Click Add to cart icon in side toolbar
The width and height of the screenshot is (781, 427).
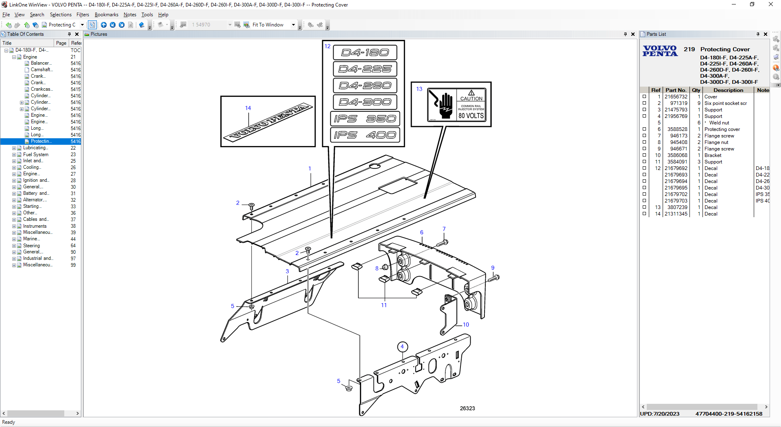click(x=776, y=39)
